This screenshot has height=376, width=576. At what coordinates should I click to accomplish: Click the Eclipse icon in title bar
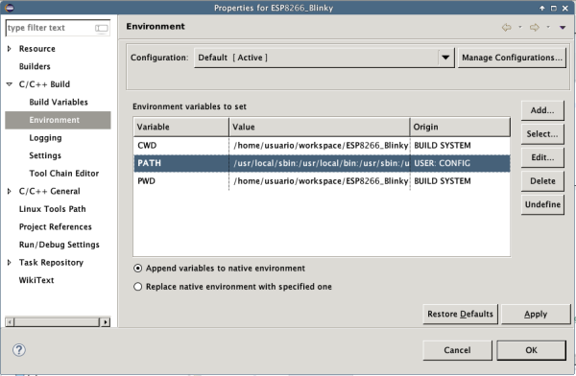[10, 8]
